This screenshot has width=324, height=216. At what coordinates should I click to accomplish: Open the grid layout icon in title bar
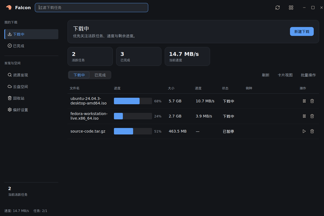coord(291,8)
